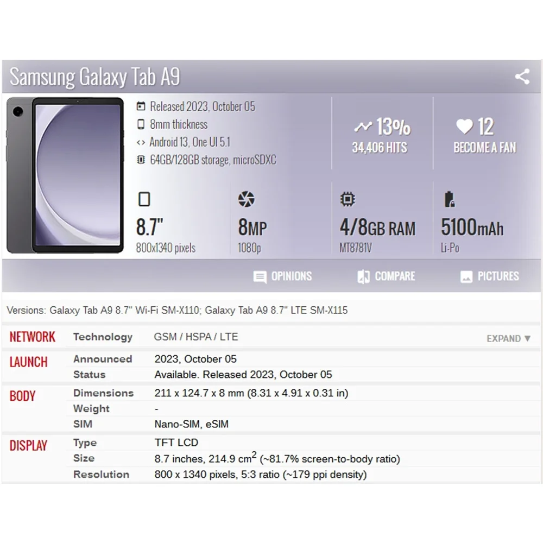Open the PICTURES link
Image resolution: width=543 pixels, height=543 pixels.
[498, 276]
